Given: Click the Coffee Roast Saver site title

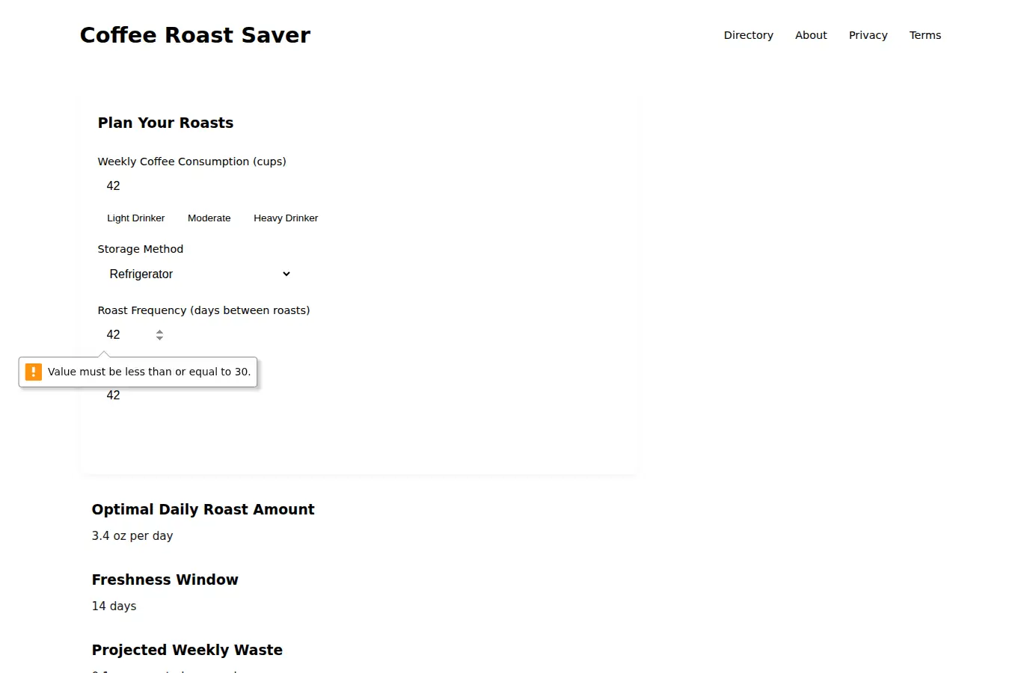Looking at the screenshot, I should [195, 35].
